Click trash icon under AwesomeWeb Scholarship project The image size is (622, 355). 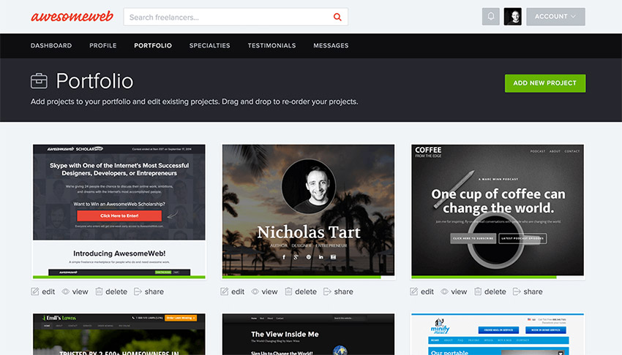(99, 291)
